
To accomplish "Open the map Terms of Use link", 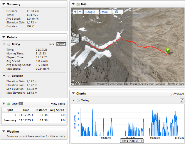I will [x=176, y=84].
